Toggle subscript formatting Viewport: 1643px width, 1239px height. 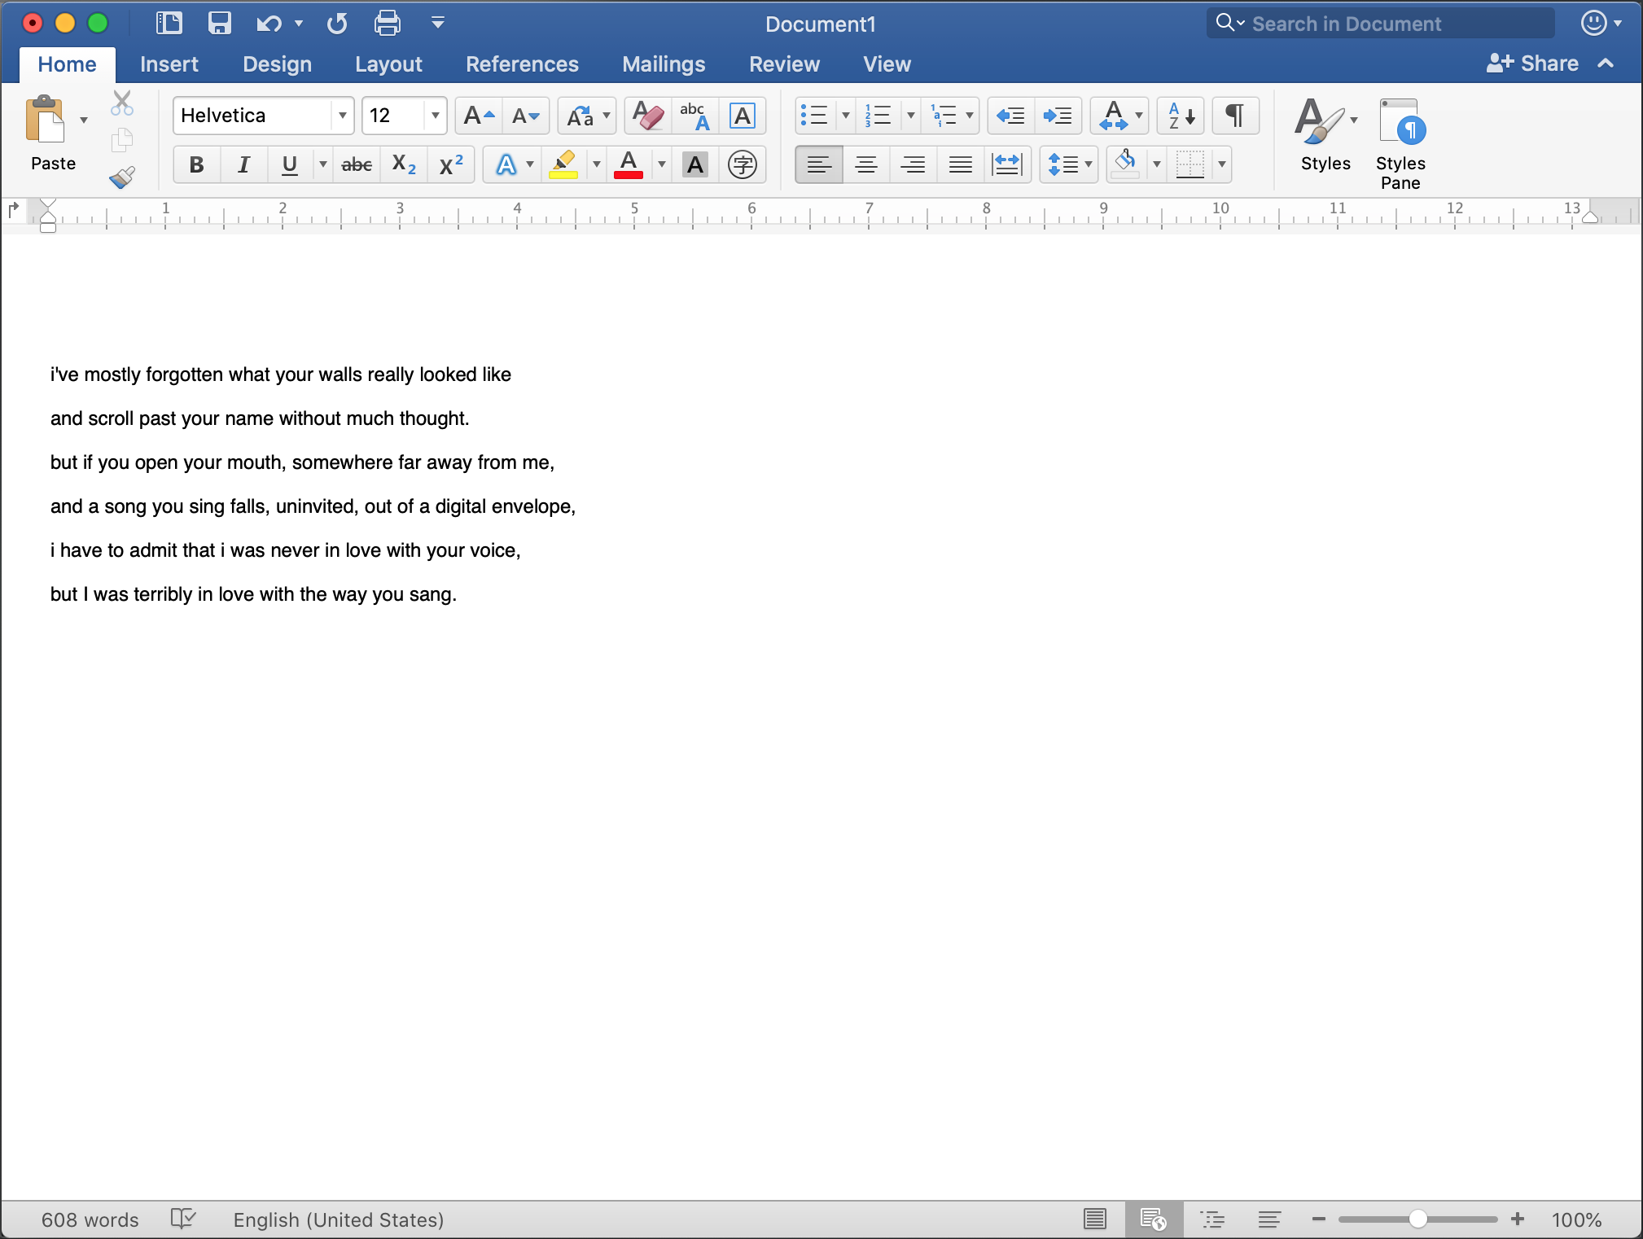pos(405,164)
